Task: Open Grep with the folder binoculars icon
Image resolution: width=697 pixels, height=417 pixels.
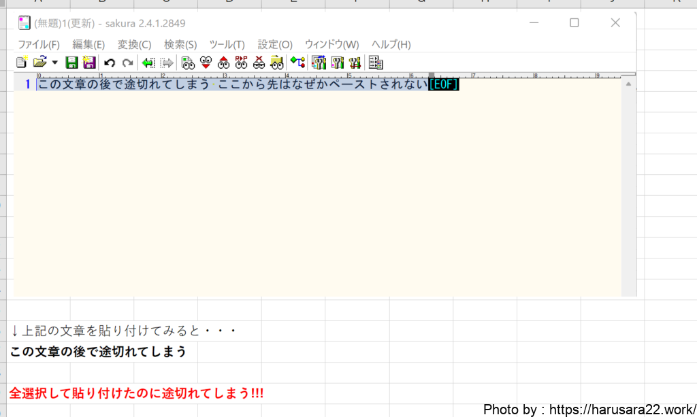Action: pyautogui.click(x=276, y=63)
